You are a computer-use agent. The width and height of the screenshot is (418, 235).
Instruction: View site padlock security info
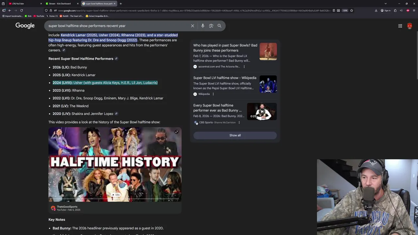coord(50,10)
